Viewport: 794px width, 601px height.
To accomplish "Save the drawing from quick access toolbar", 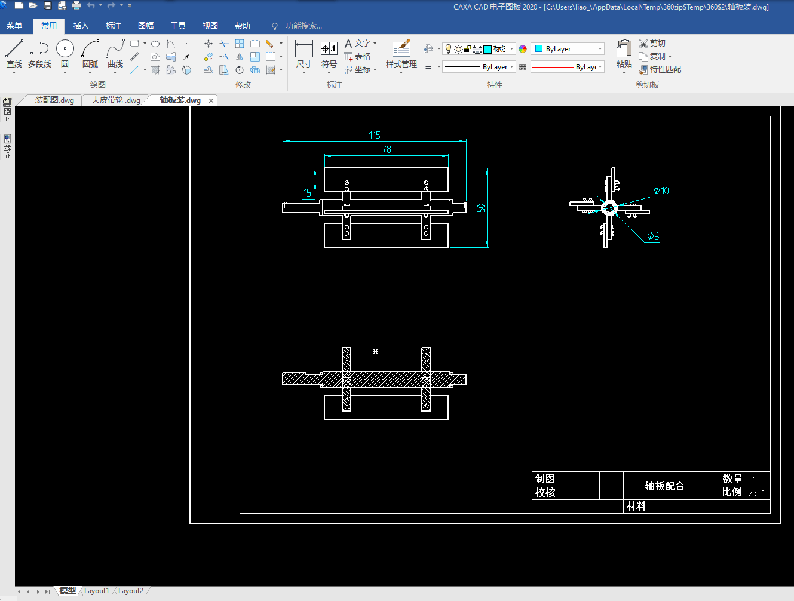I will click(x=48, y=6).
